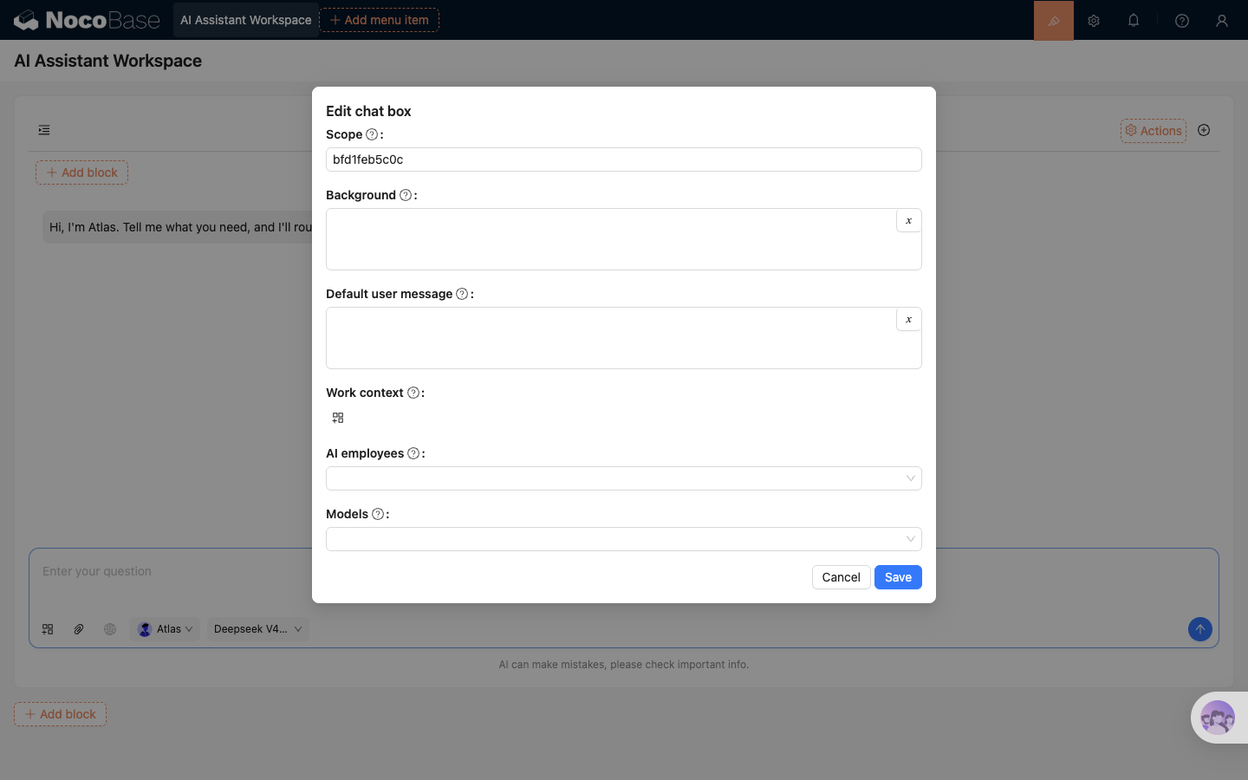This screenshot has width=1248, height=780.
Task: Click Add menu item
Action: (x=380, y=20)
